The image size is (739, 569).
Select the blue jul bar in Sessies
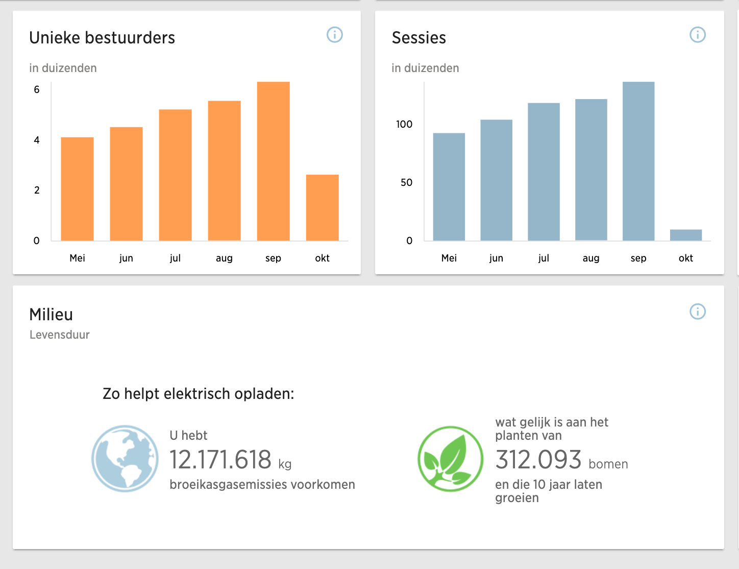coord(544,172)
